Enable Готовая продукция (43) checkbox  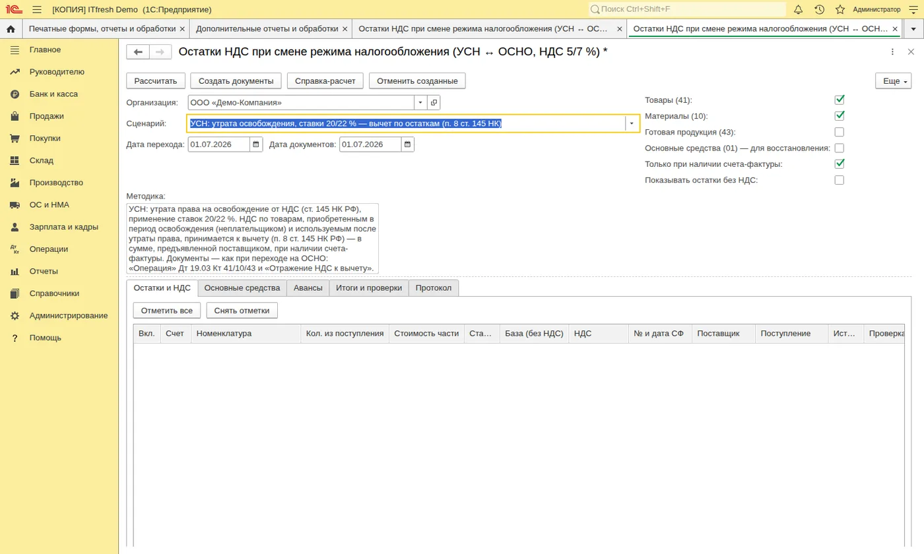pos(840,132)
